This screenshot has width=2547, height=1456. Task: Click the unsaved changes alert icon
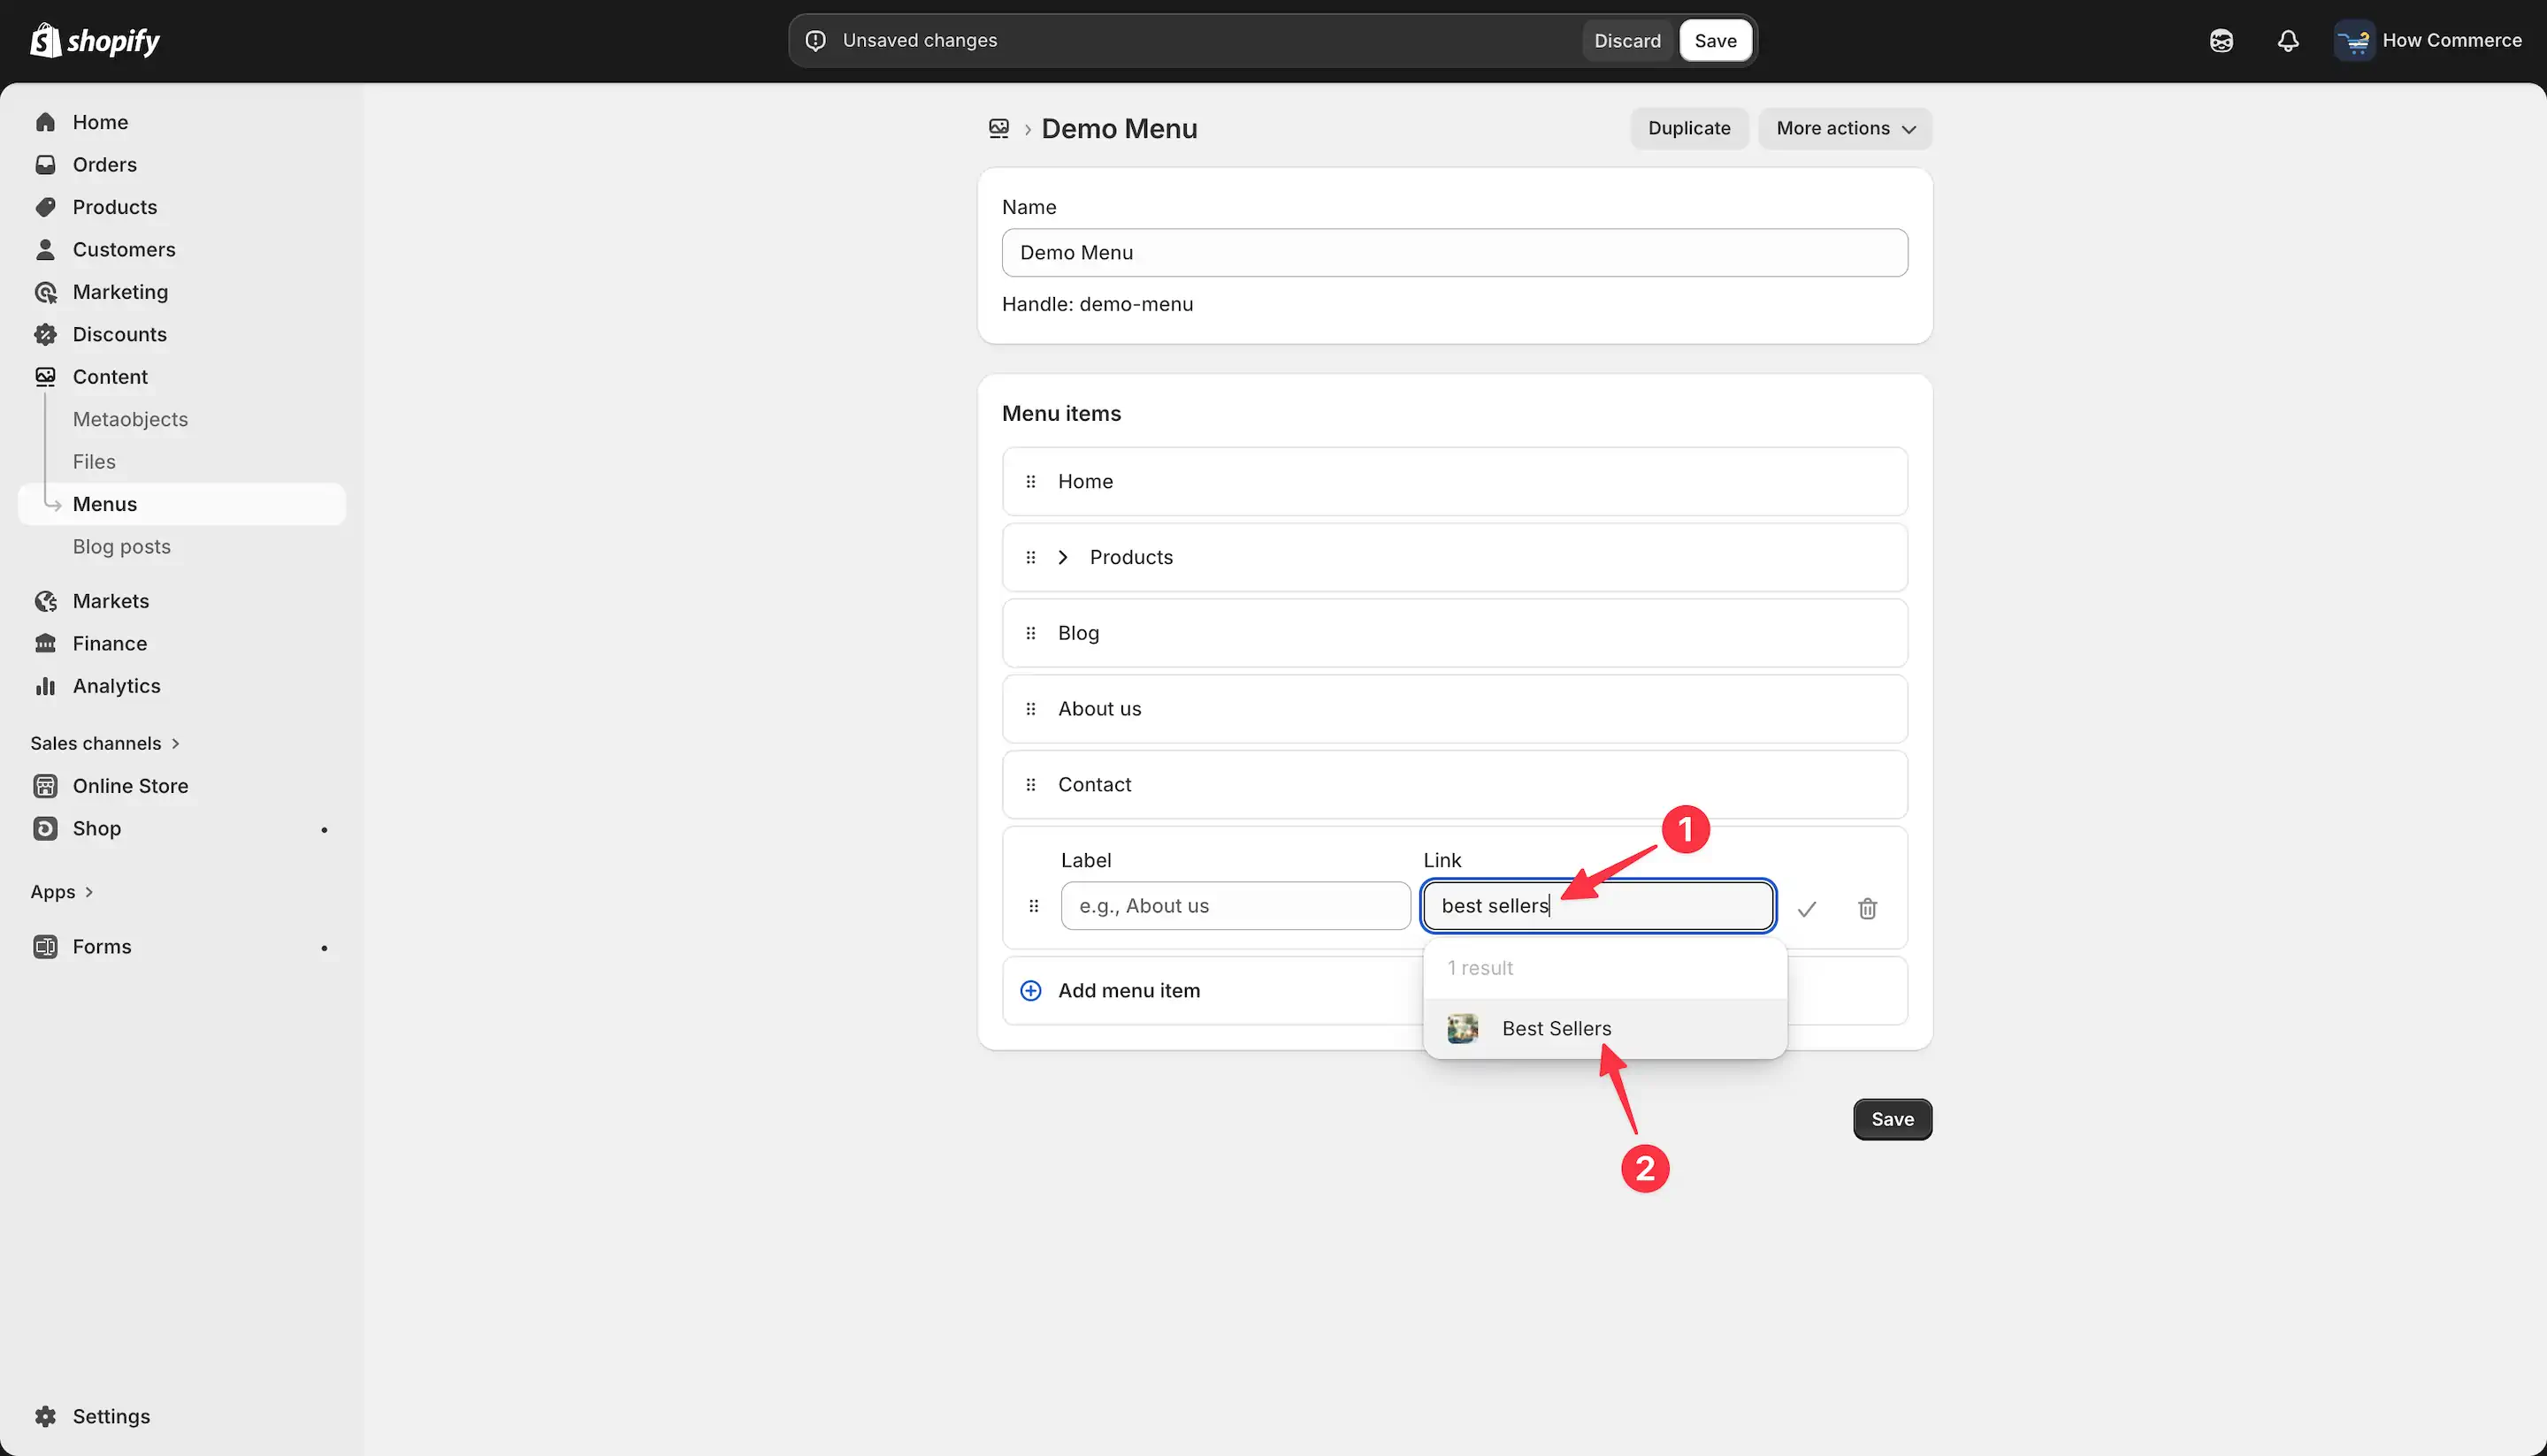(815, 41)
